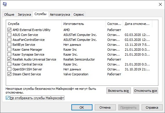Click the Состояние column header
The height and width of the screenshot is (113, 165).
pyautogui.click(x=114, y=24)
